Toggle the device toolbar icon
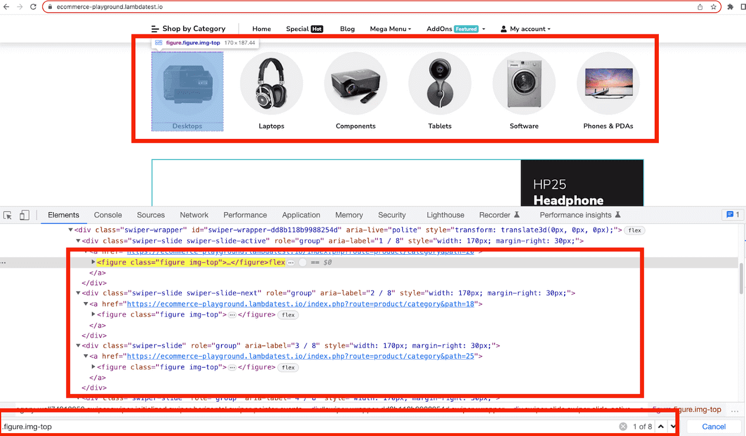 pyautogui.click(x=24, y=215)
